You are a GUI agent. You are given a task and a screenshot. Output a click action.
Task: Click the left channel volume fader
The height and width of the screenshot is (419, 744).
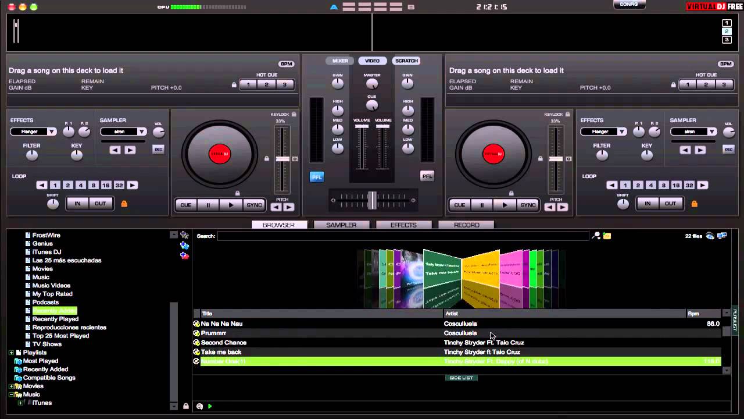point(362,126)
